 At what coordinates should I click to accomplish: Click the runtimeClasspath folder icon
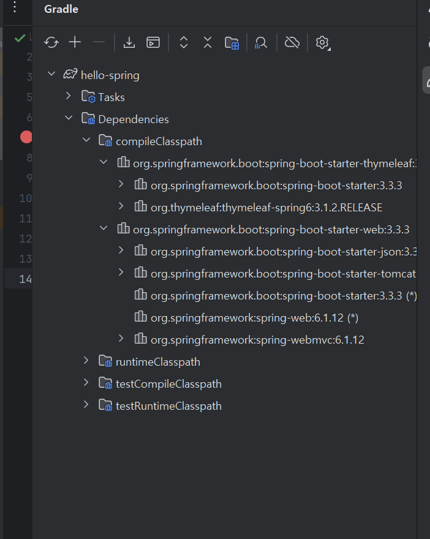(105, 361)
